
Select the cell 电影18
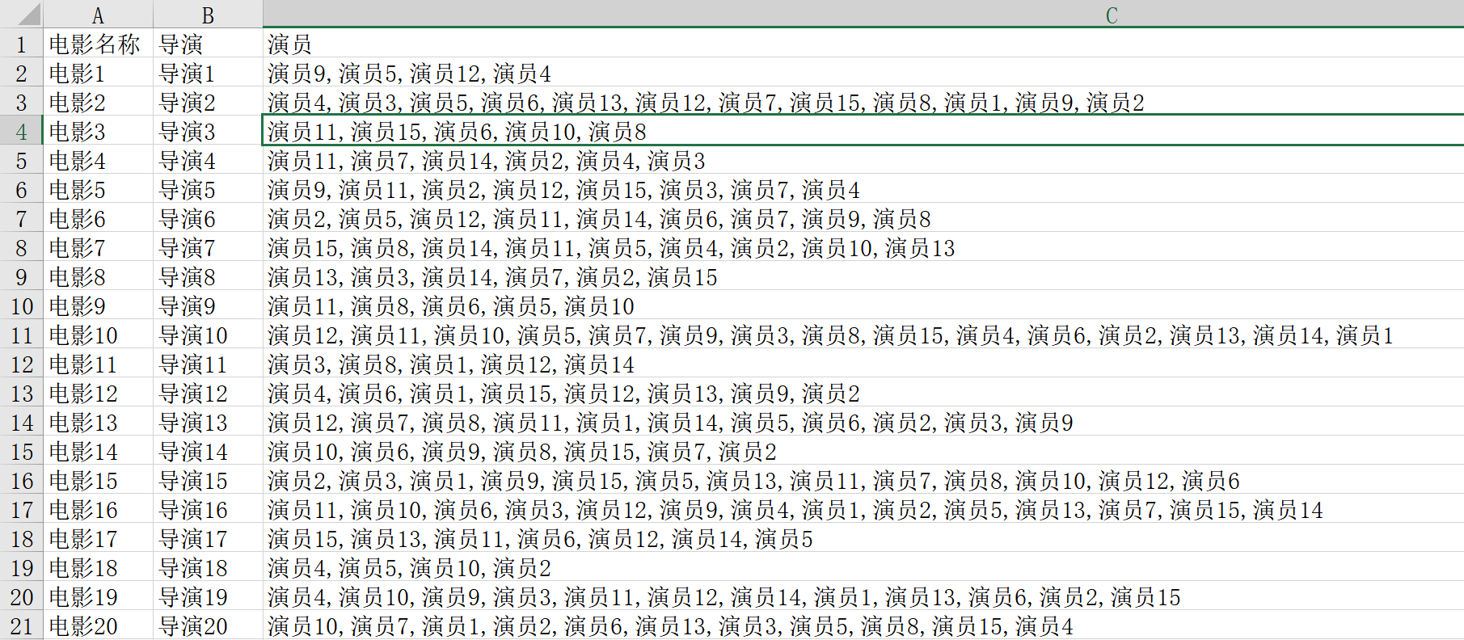coord(98,567)
